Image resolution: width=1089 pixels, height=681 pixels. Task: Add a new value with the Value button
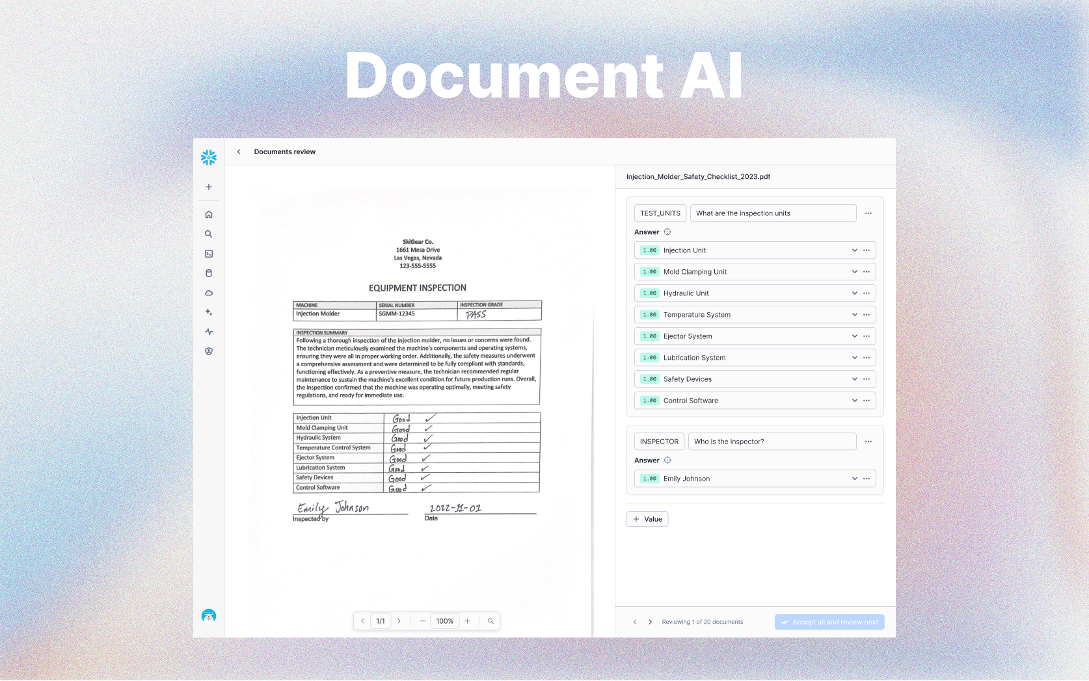point(647,519)
